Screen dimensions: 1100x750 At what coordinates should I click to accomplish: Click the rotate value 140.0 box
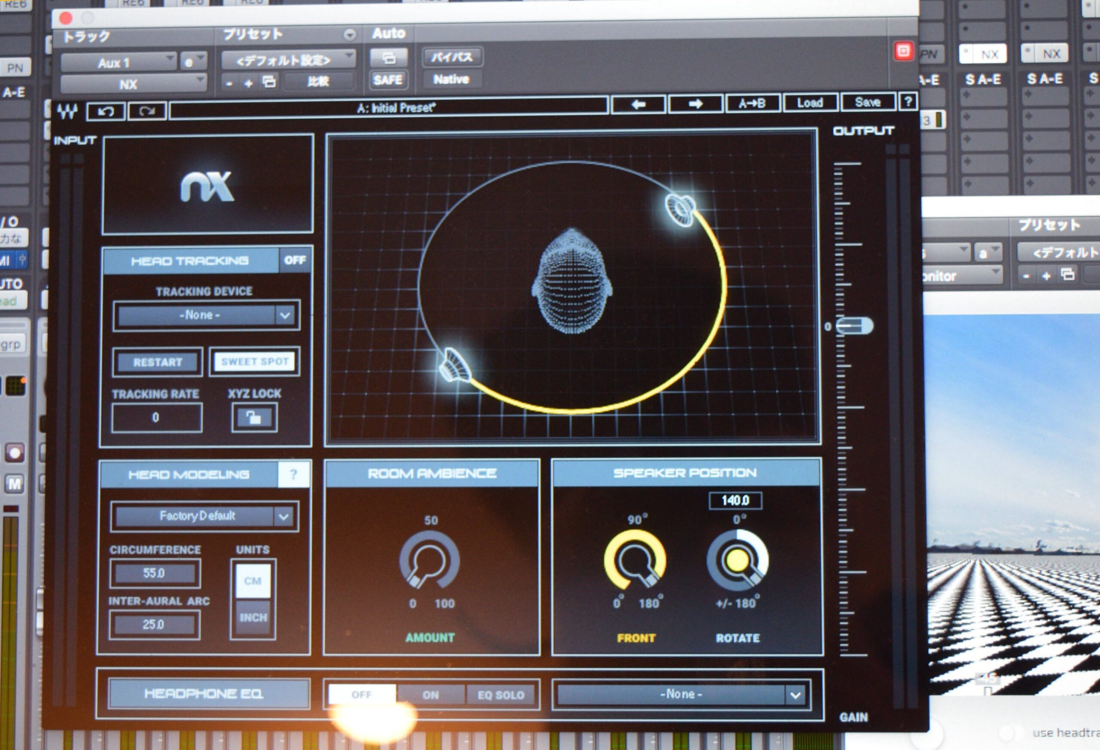[x=736, y=500]
